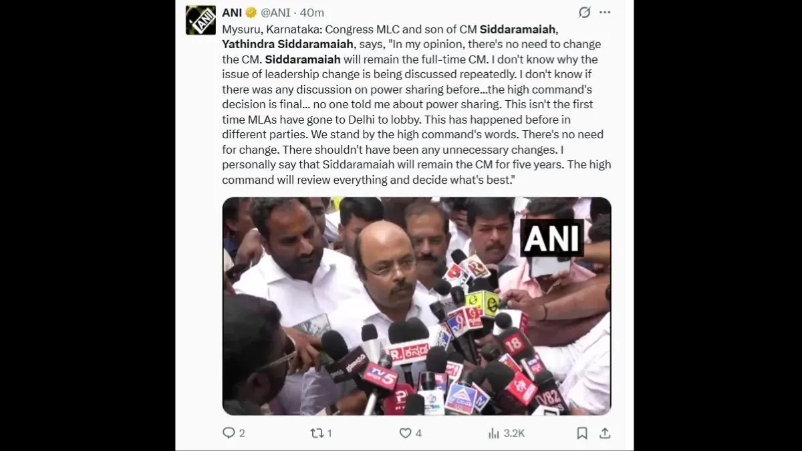Click bold Yathindra Siddaramaiah text
Screen dimensions: 802x451
pyautogui.click(x=287, y=44)
